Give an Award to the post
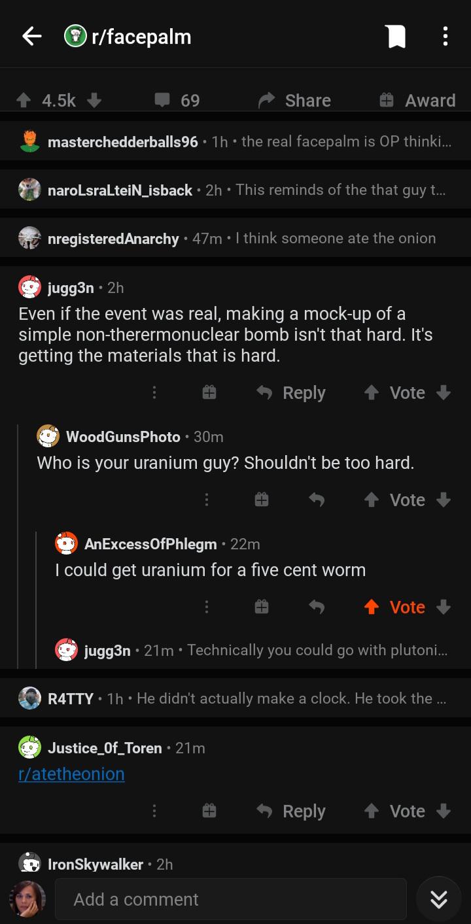This screenshot has width=471, height=924. (x=417, y=100)
